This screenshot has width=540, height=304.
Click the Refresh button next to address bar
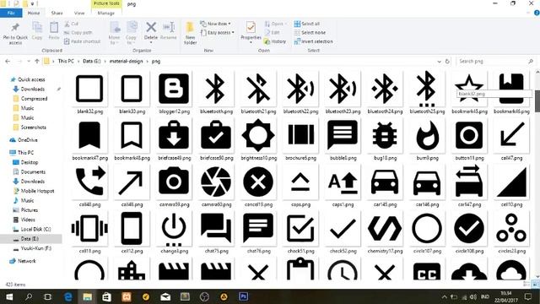coord(447,62)
